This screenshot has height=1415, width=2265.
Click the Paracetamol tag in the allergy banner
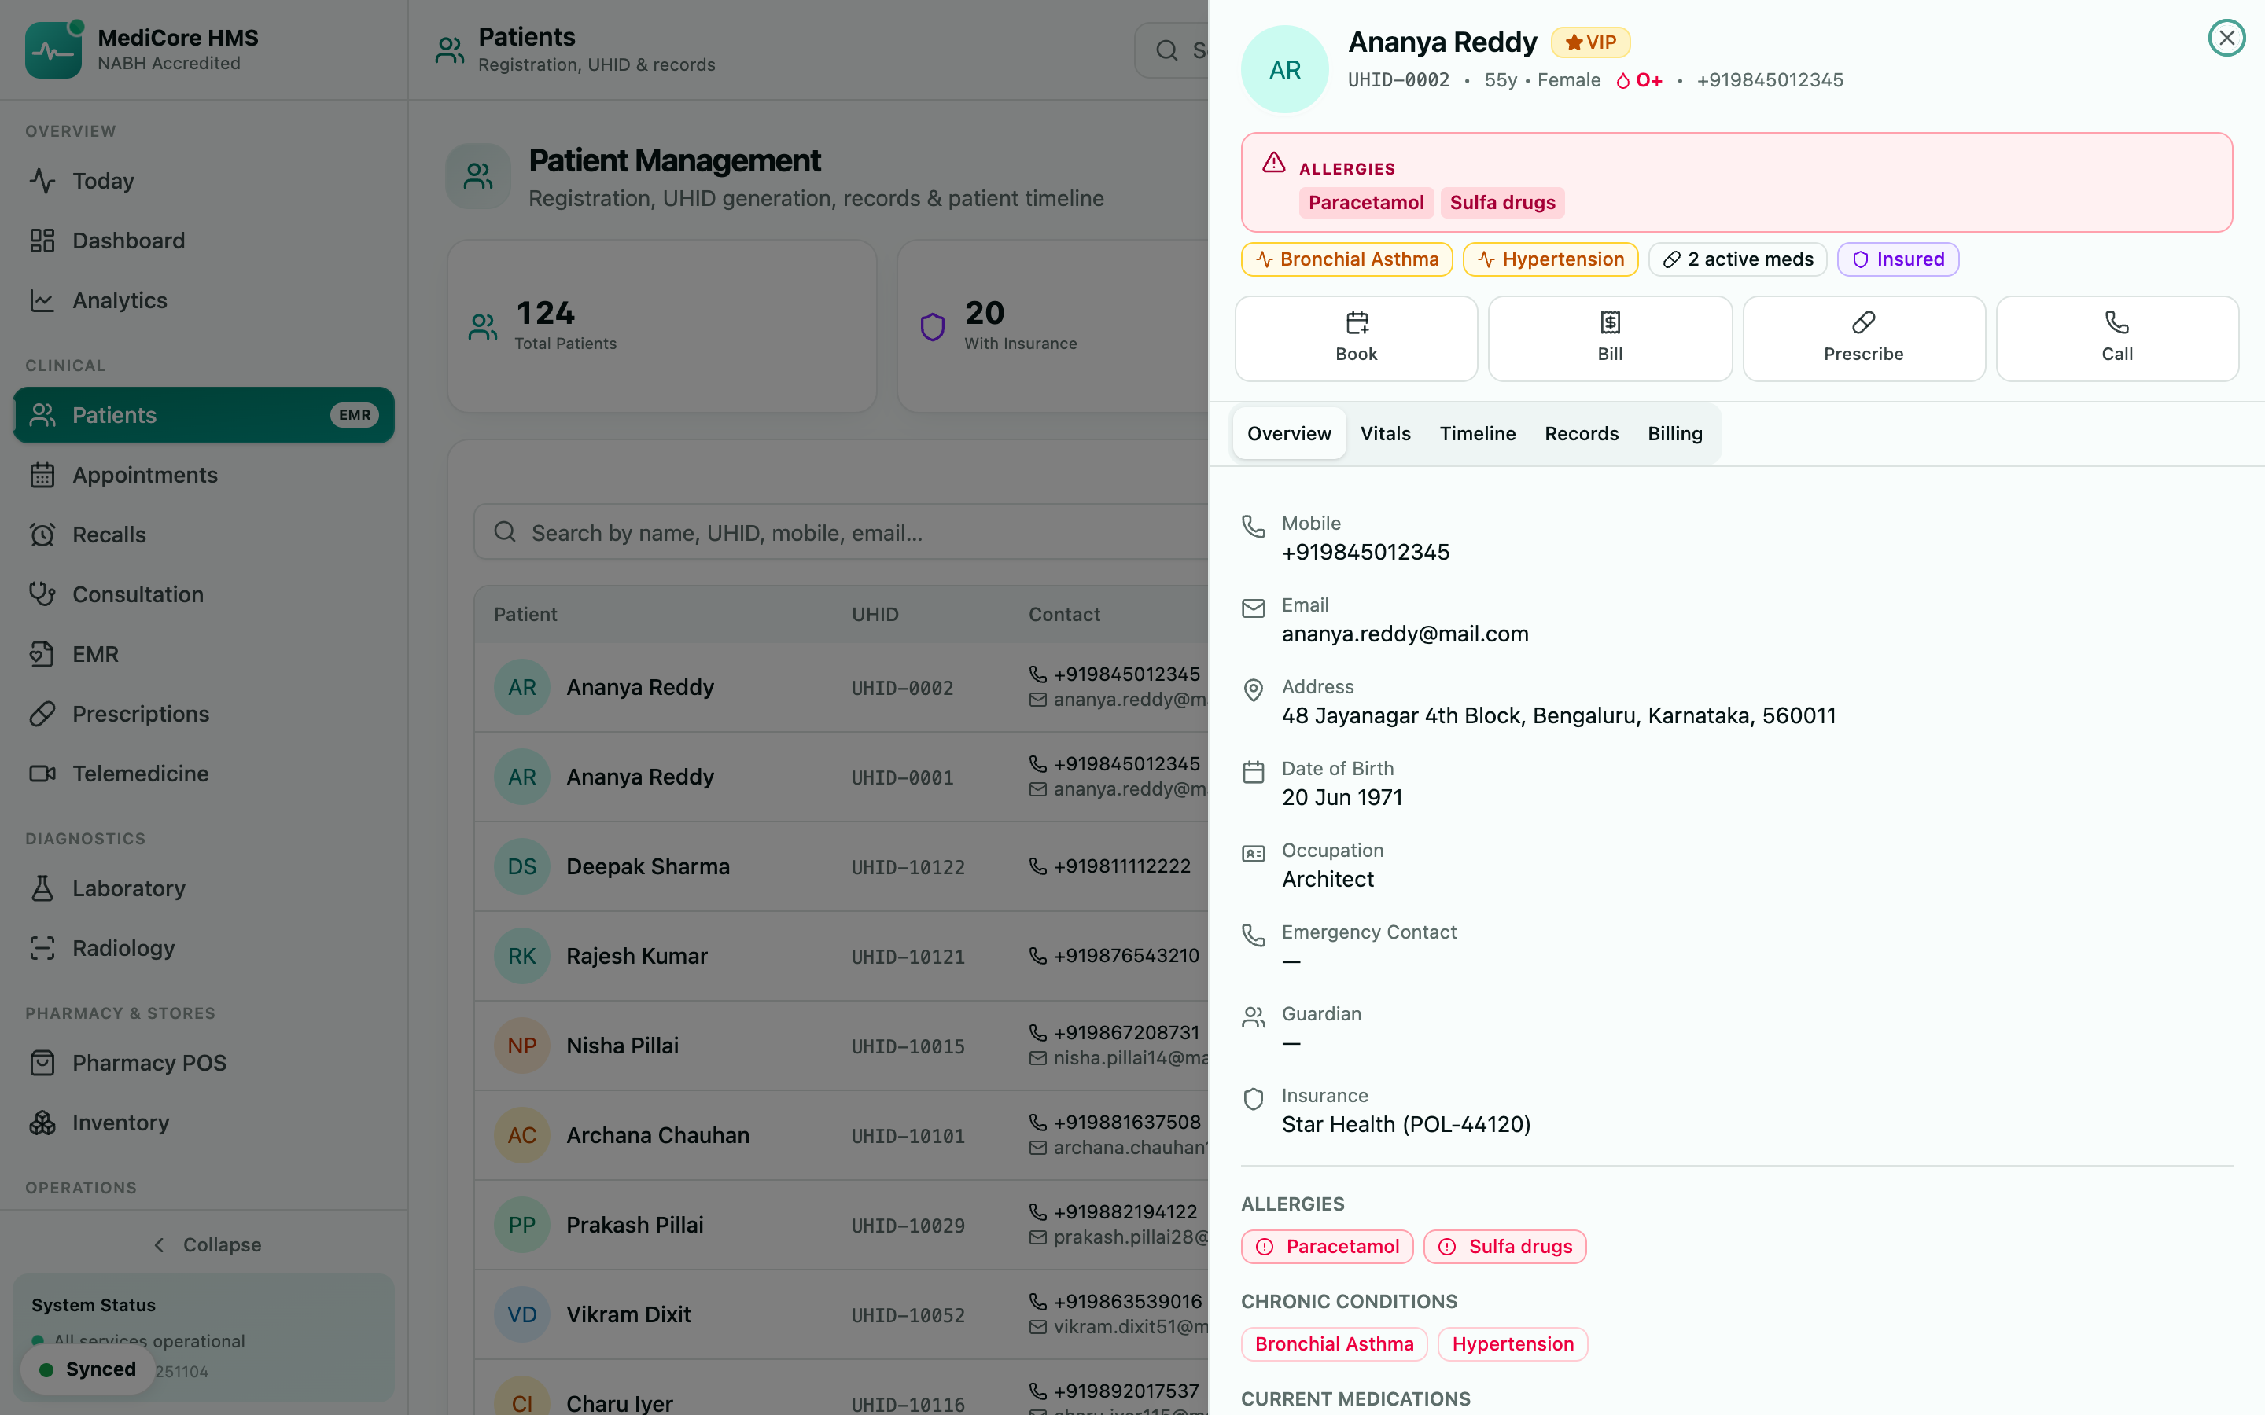point(1365,202)
